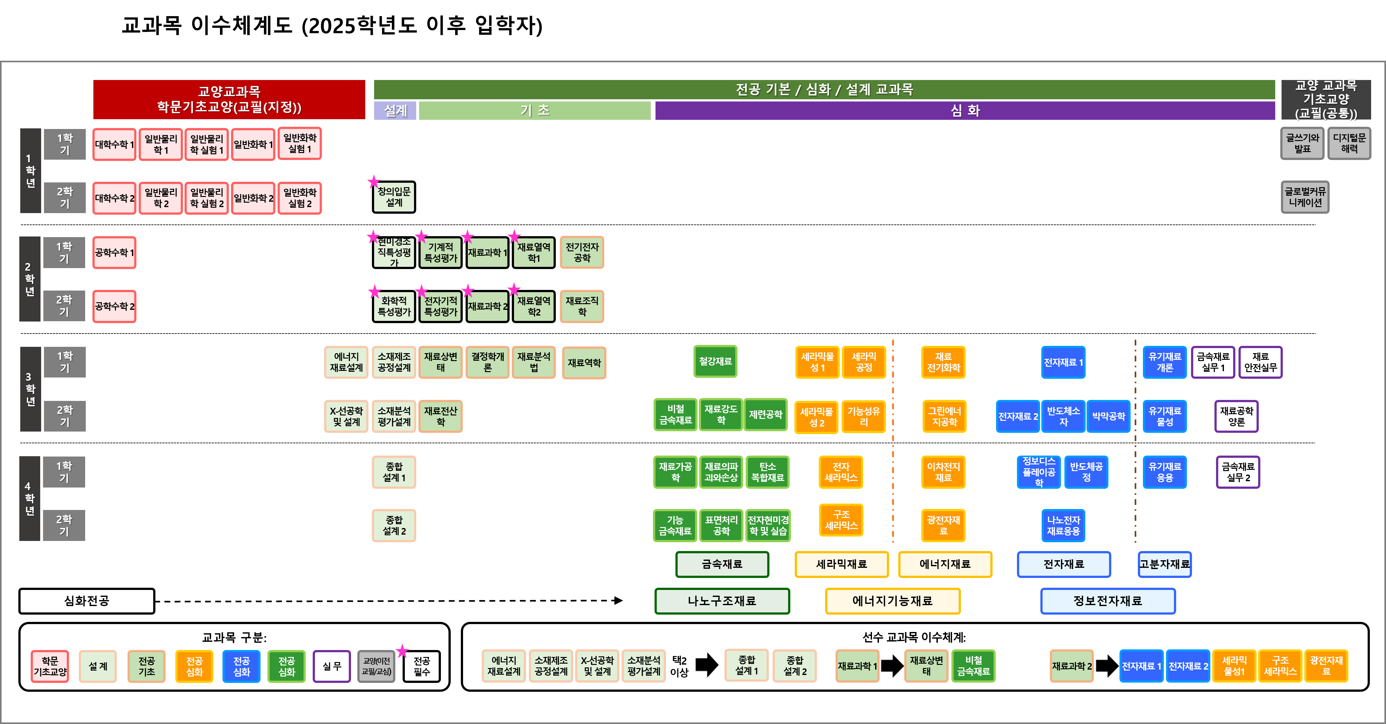Image resolution: width=1386 pixels, height=724 pixels.
Task: Click the 재료조직학 course box
Action: (582, 306)
